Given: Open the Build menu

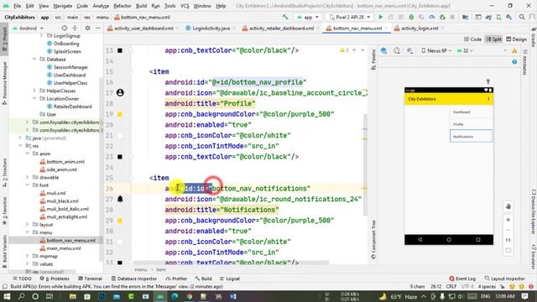Looking at the screenshot, I should 141,6.
